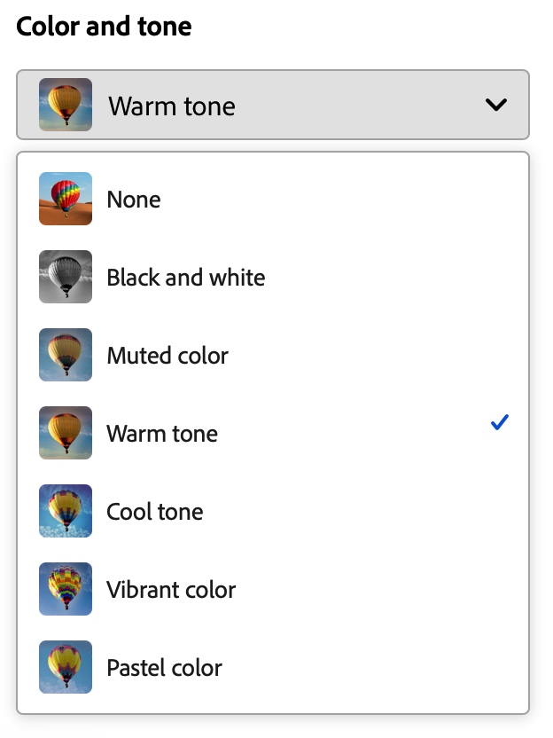
Task: Click the Cool tone balloon icon
Action: click(66, 511)
